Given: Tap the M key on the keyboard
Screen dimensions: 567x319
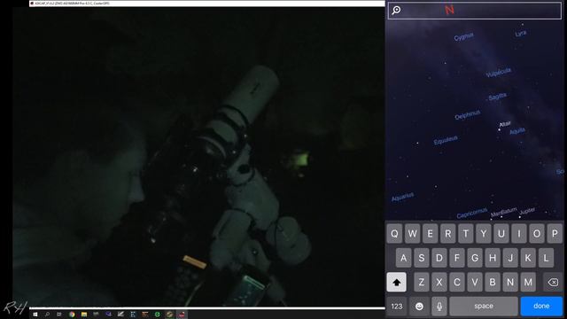Looking at the screenshot, I should (528, 282).
